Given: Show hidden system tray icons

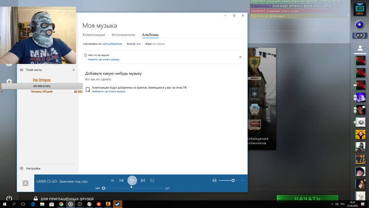Looking at the screenshot, I should click(x=332, y=204).
